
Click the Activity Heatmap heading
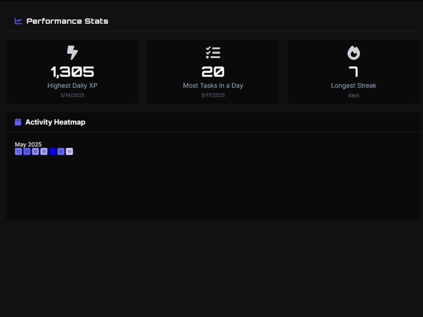[x=55, y=122]
